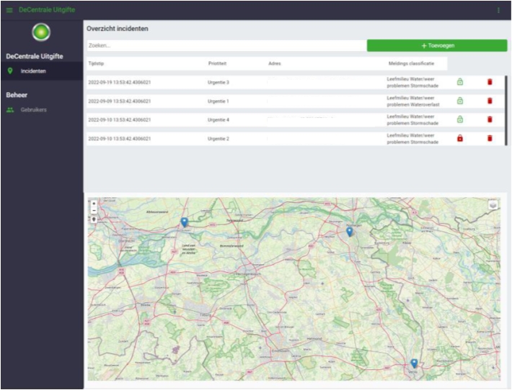Delete the Urgentie 2 incident
The image size is (512, 390).
(490, 138)
